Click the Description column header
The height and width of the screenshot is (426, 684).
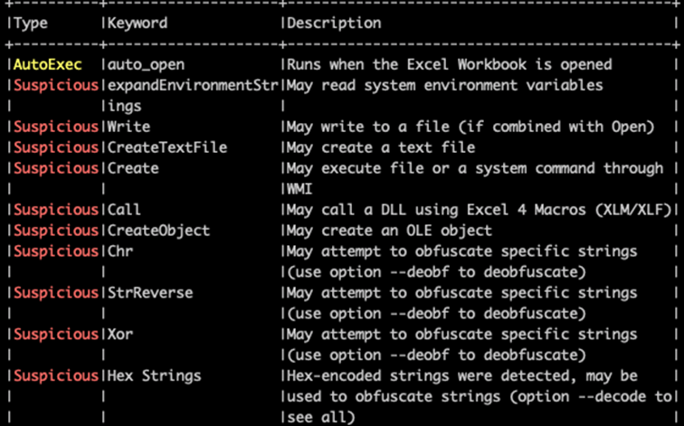point(334,24)
